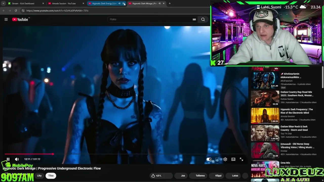Open Old Norse Deep Vibrating Voice thumbnail
This screenshot has width=324, height=182.
click(x=265, y=150)
